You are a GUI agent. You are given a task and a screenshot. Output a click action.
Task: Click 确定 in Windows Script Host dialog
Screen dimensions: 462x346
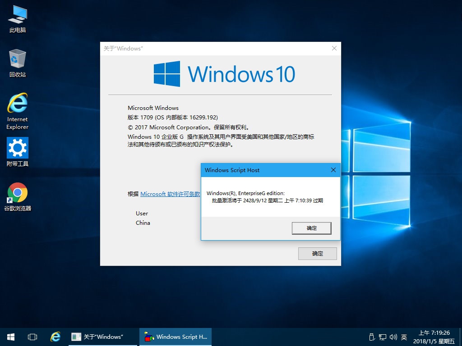pos(311,228)
